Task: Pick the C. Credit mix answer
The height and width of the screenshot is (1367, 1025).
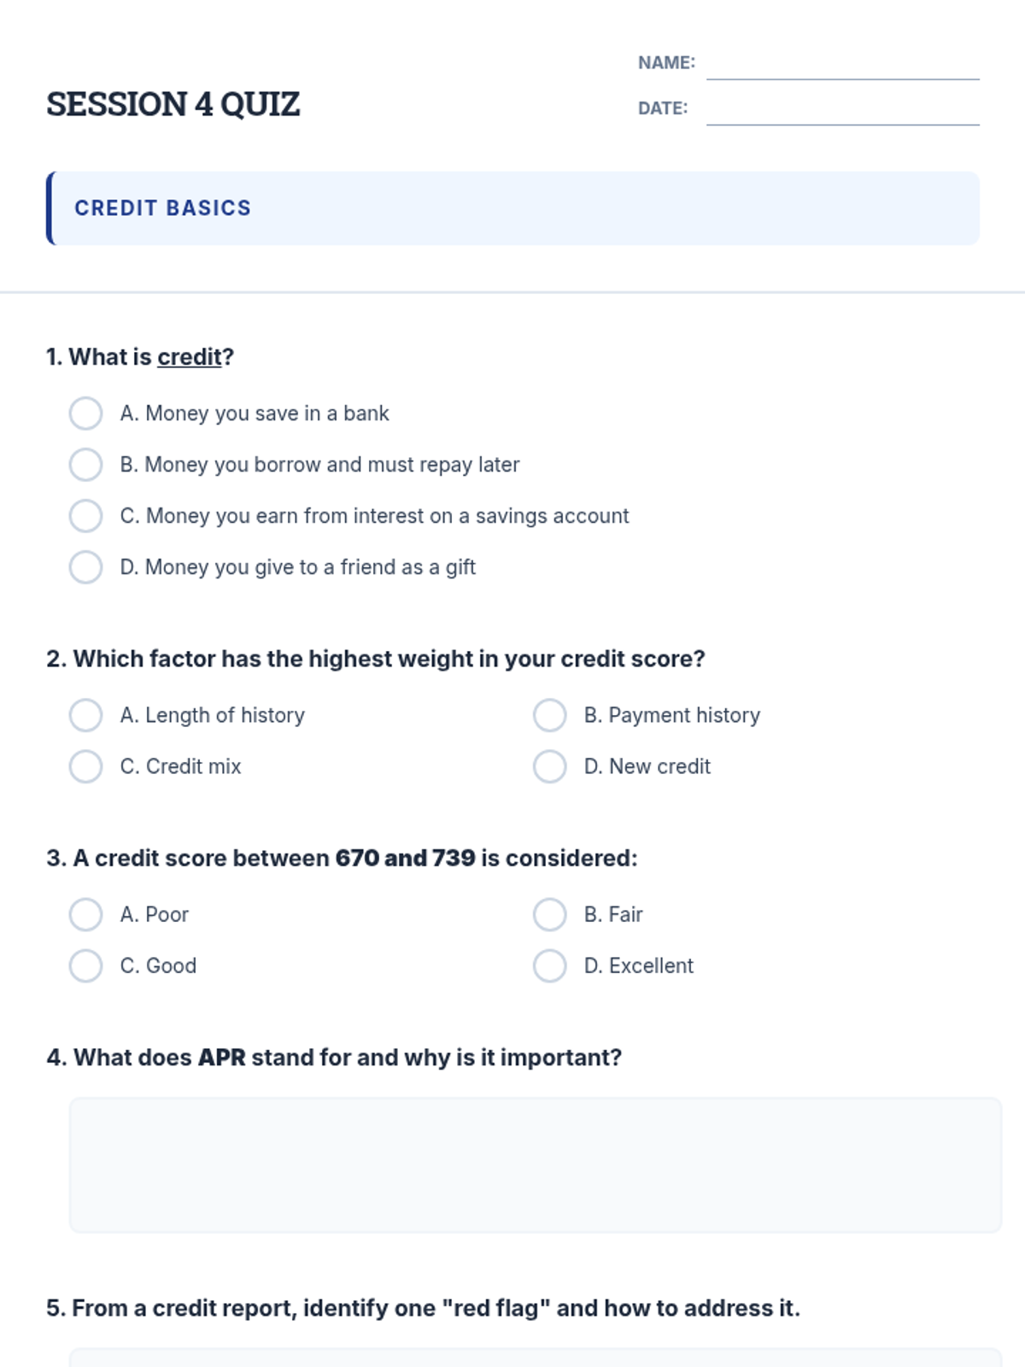Action: tap(85, 766)
